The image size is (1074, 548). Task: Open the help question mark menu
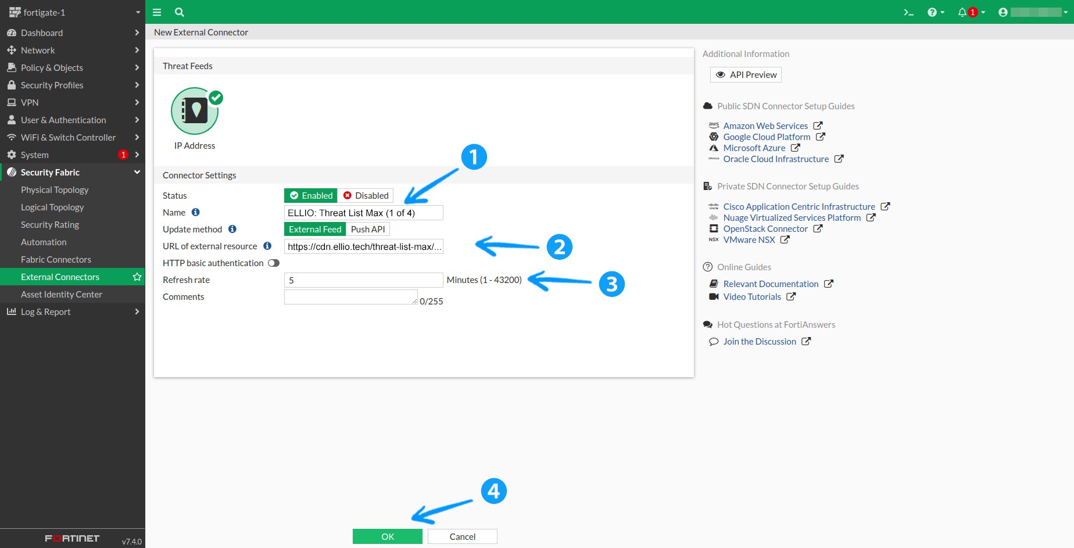click(x=932, y=12)
